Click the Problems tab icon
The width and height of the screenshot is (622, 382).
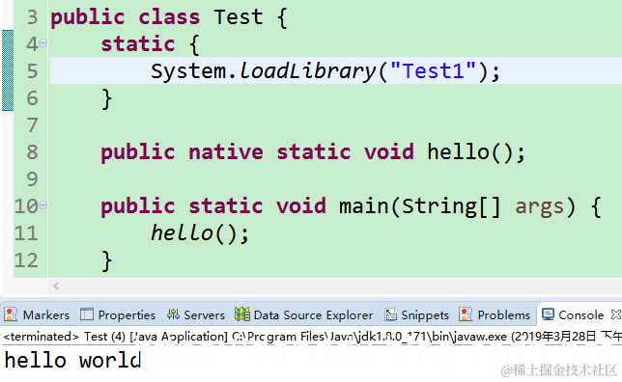(x=466, y=314)
